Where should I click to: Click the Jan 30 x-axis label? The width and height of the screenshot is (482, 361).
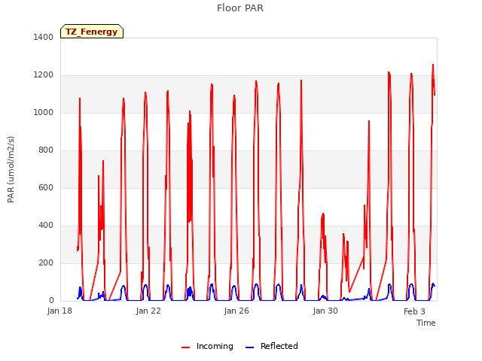[325, 311]
